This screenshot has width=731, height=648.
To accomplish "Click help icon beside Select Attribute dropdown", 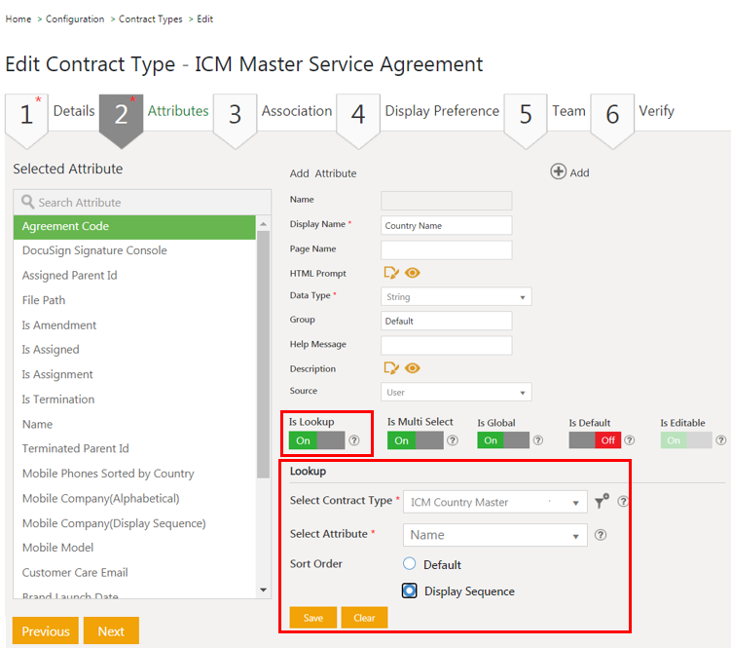I will point(601,535).
